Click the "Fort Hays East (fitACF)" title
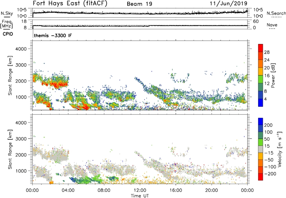This screenshot has width=286, height=198. [x=70, y=4]
